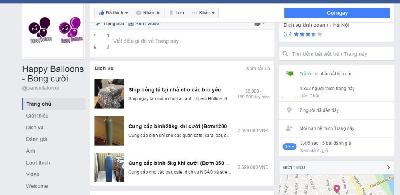Image resolution: width=400 pixels, height=195 pixels.
Task: Open the 'Đã thích' liked dropdown
Action: click(113, 13)
